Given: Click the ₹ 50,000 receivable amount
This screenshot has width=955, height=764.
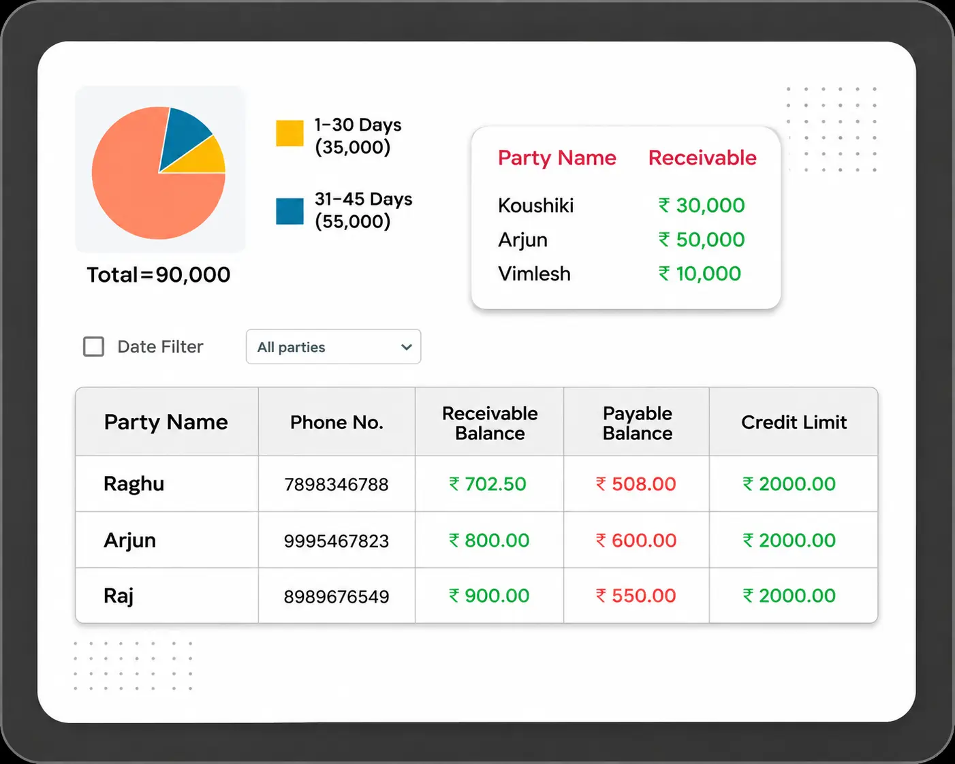Looking at the screenshot, I should [702, 240].
